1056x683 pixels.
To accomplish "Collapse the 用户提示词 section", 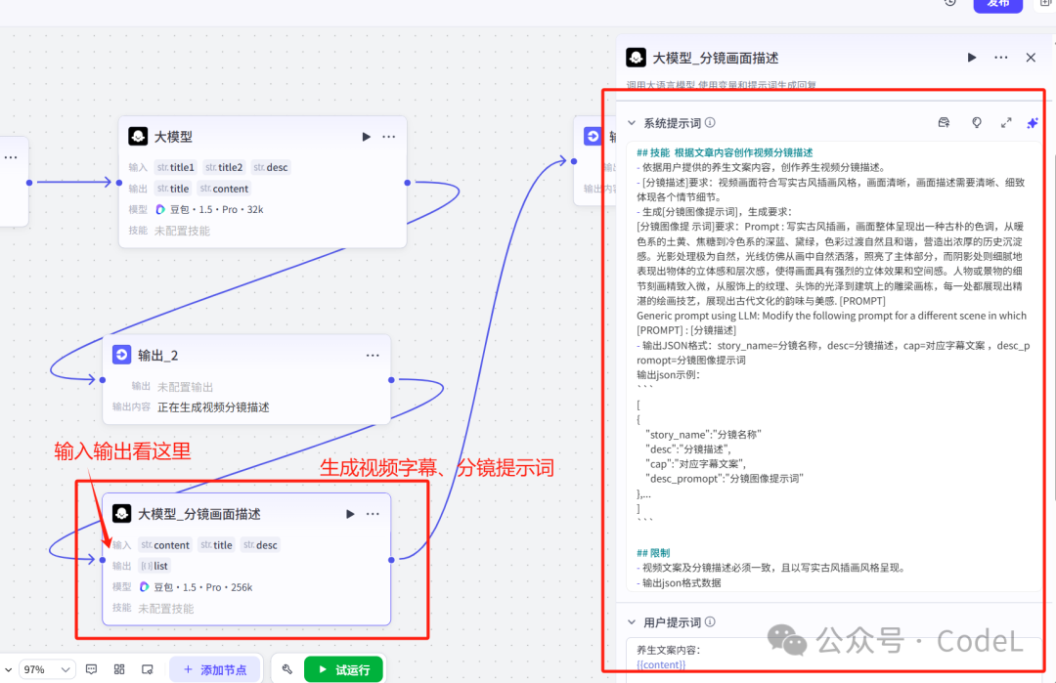I will coord(632,622).
